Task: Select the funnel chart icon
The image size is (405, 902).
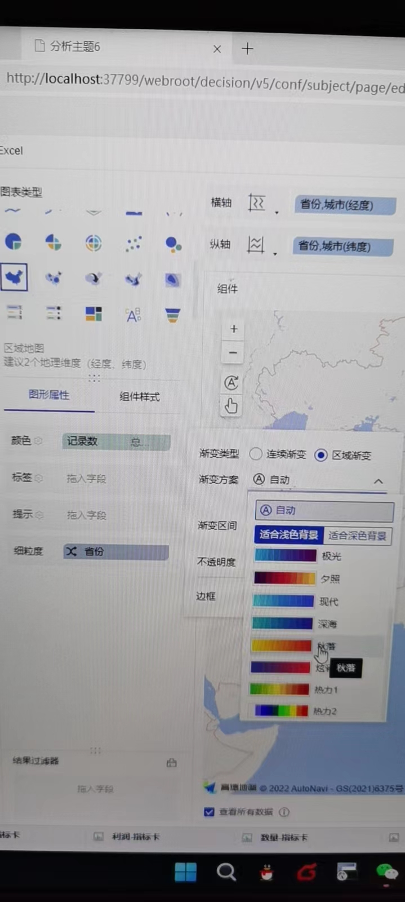Action: click(x=173, y=315)
